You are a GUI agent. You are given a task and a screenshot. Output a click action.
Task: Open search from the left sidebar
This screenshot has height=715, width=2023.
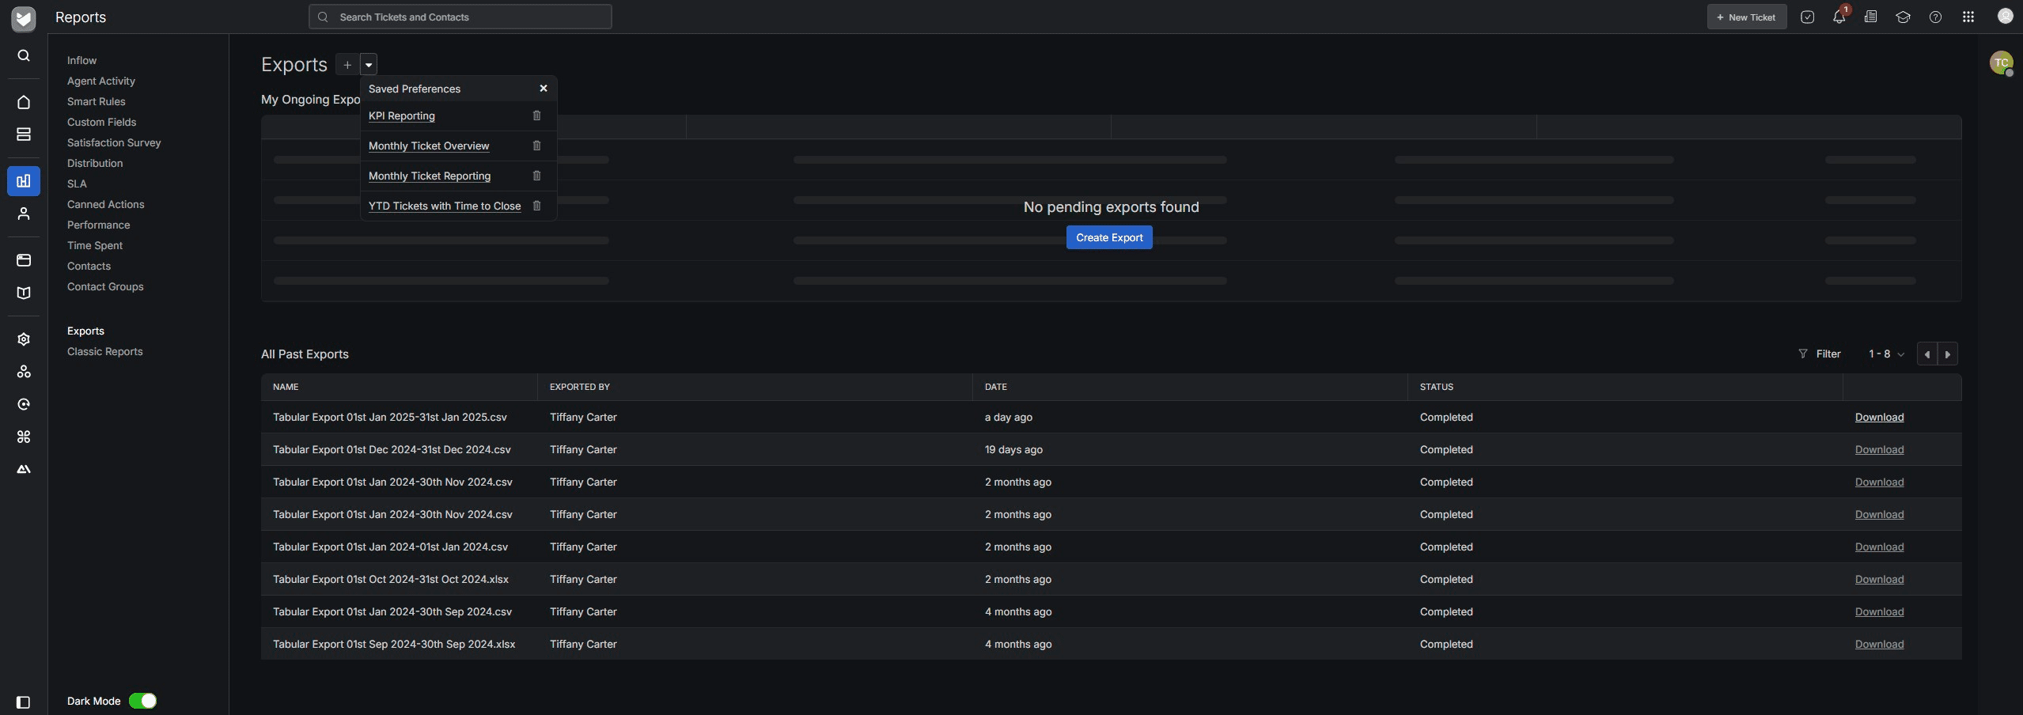click(23, 55)
